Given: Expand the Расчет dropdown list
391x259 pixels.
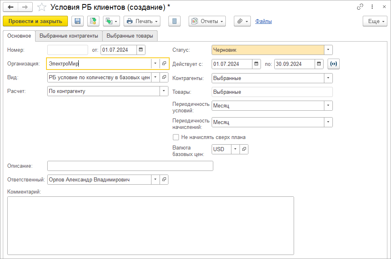Looking at the screenshot, I should [164, 91].
